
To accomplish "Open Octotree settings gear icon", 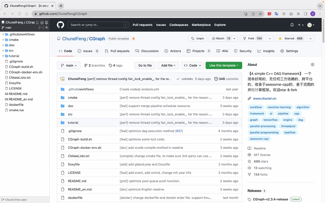I will [x=42, y=22].
